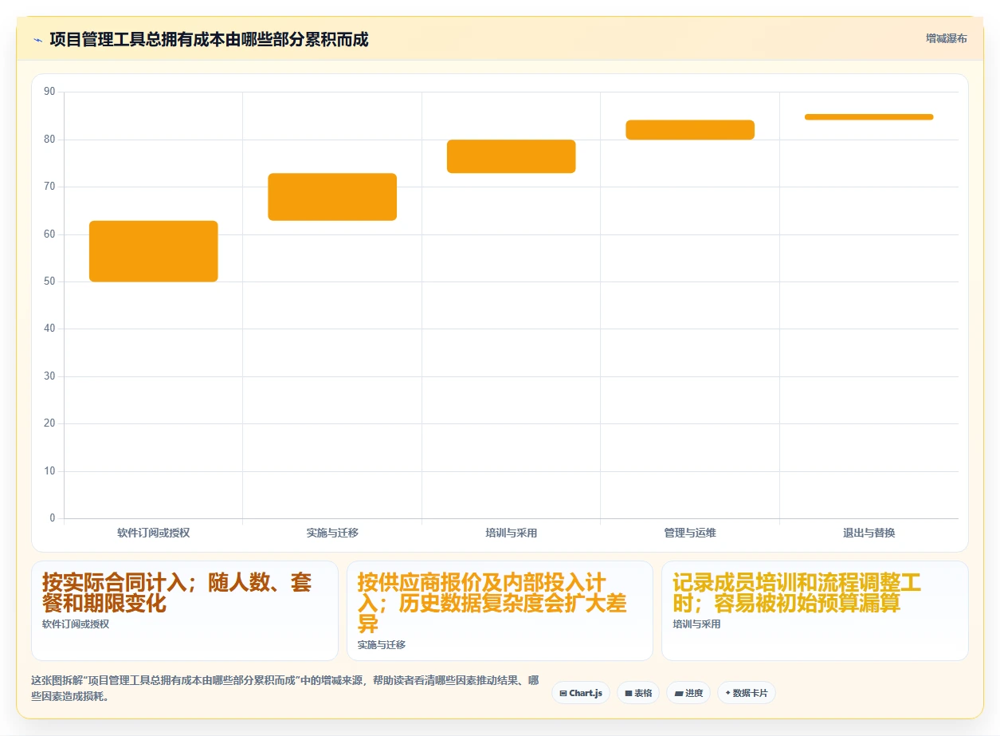Open the card headed 记录成员培训和流程调整工时
Screen dimensions: 1000x736
[815, 611]
